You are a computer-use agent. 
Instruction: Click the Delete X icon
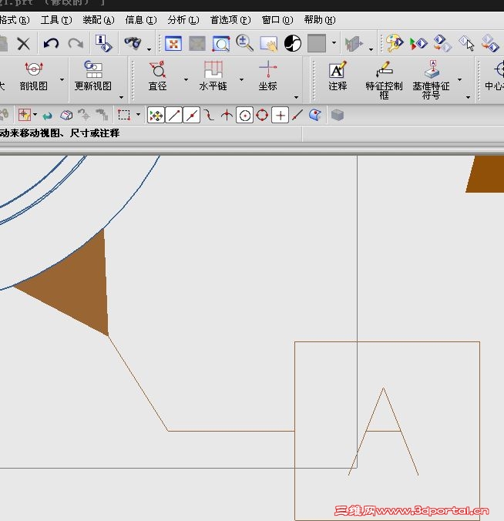pyautogui.click(x=23, y=43)
